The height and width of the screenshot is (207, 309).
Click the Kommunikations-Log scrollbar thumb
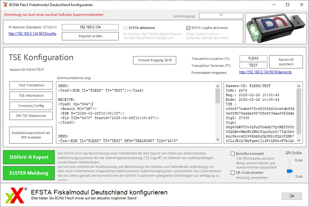218,96
